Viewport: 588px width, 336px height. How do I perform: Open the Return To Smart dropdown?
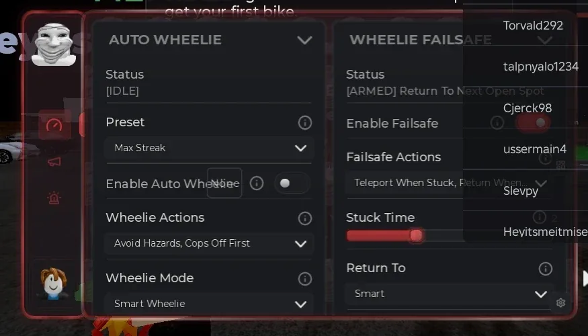point(450,294)
